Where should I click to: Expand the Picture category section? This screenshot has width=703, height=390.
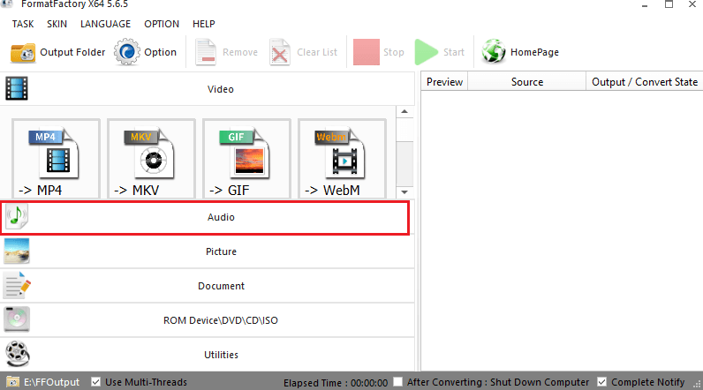(208, 251)
